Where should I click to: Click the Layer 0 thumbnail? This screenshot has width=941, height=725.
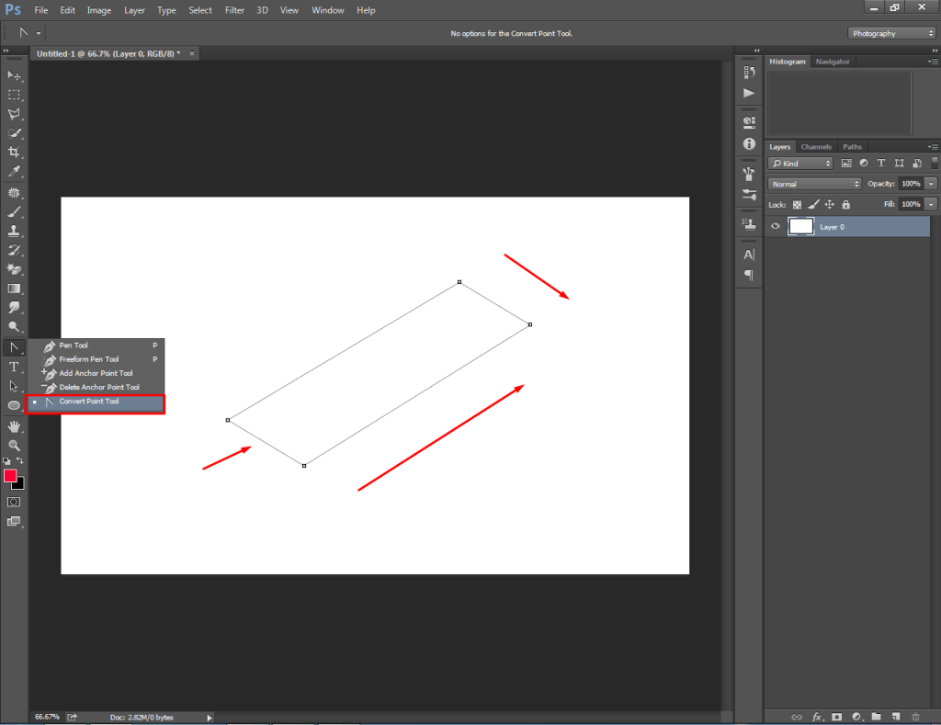point(801,226)
